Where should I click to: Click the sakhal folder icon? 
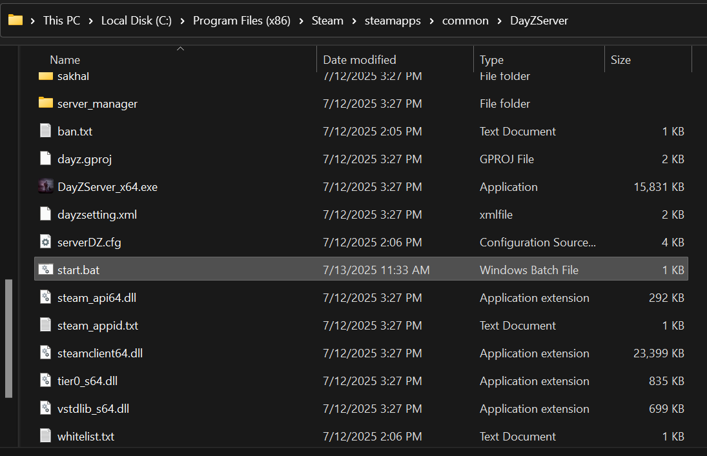[x=45, y=75]
